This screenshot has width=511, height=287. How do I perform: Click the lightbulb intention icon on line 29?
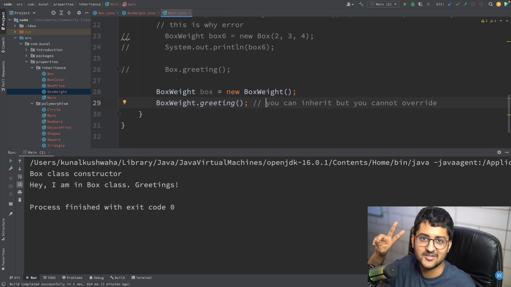pos(124,102)
